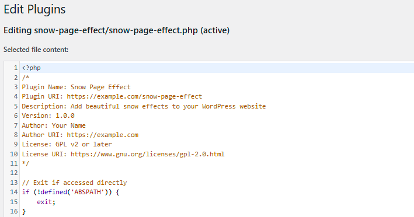
Task: Click the Plugin URI line with snow-page-effect URL
Action: click(112, 96)
